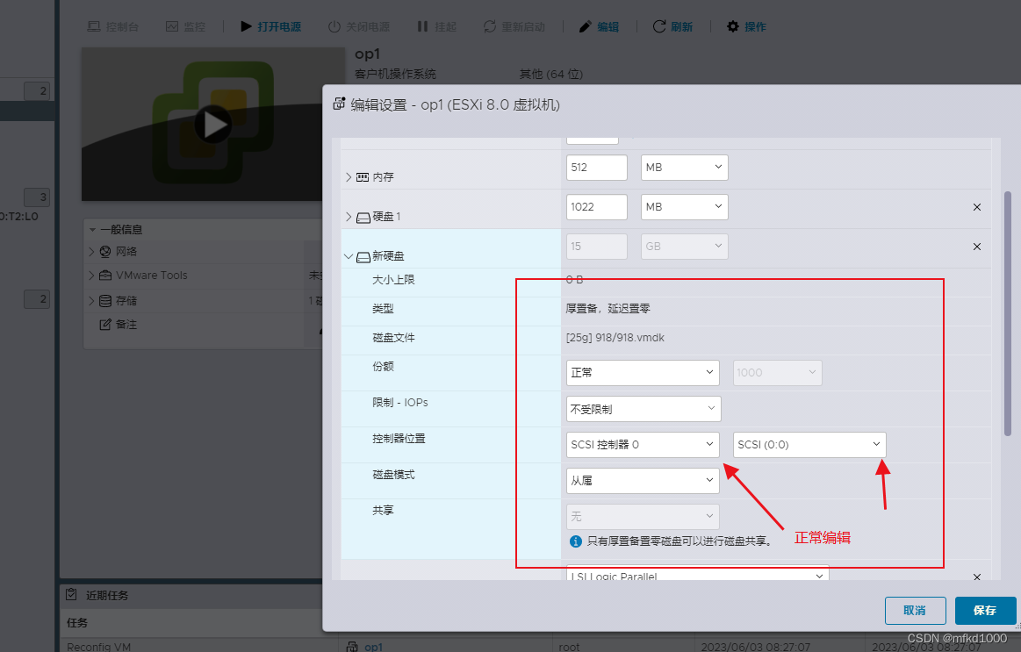Click the 取消 cancel button
Screen dimensions: 1021x652
pos(915,611)
